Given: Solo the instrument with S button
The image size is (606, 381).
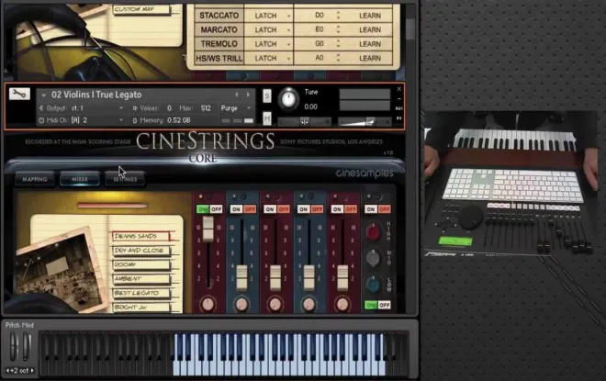Looking at the screenshot, I should click(x=267, y=95).
